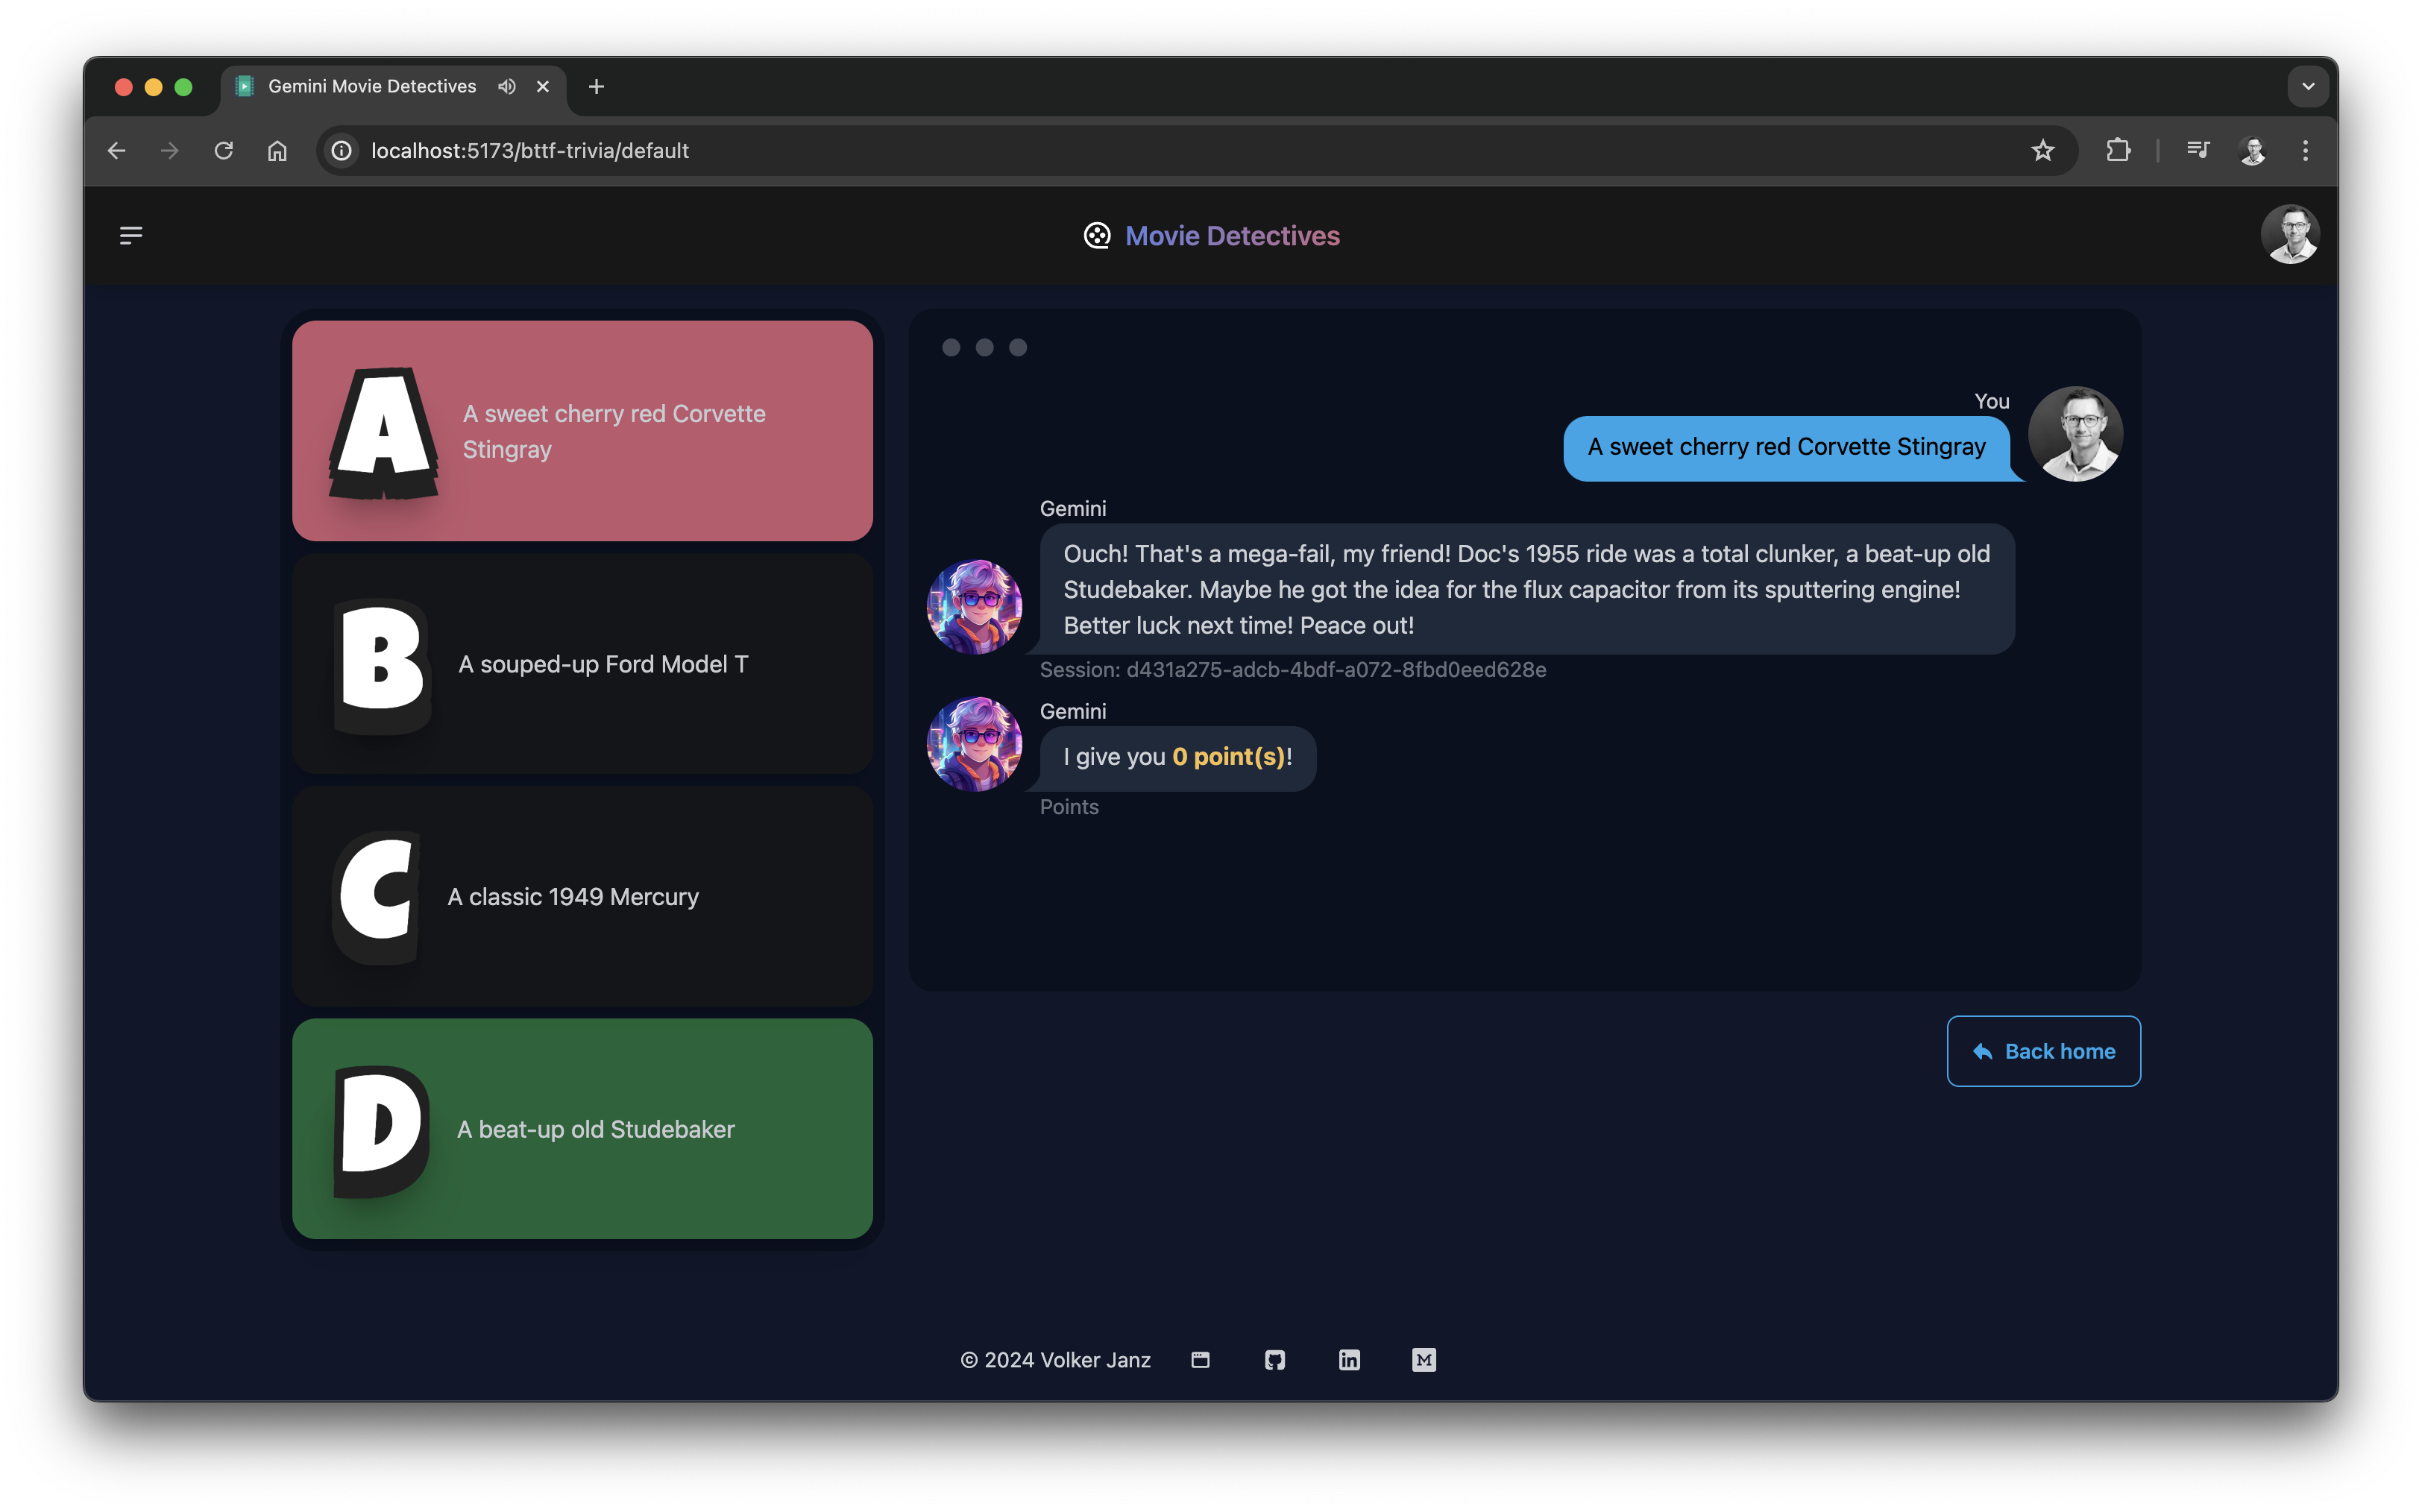The width and height of the screenshot is (2422, 1512).
Task: Pick answer D beat-up old Studebaker
Action: [x=582, y=1129]
